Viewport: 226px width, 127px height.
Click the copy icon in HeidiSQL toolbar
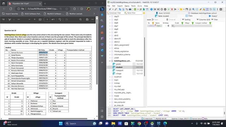coord(120,9)
